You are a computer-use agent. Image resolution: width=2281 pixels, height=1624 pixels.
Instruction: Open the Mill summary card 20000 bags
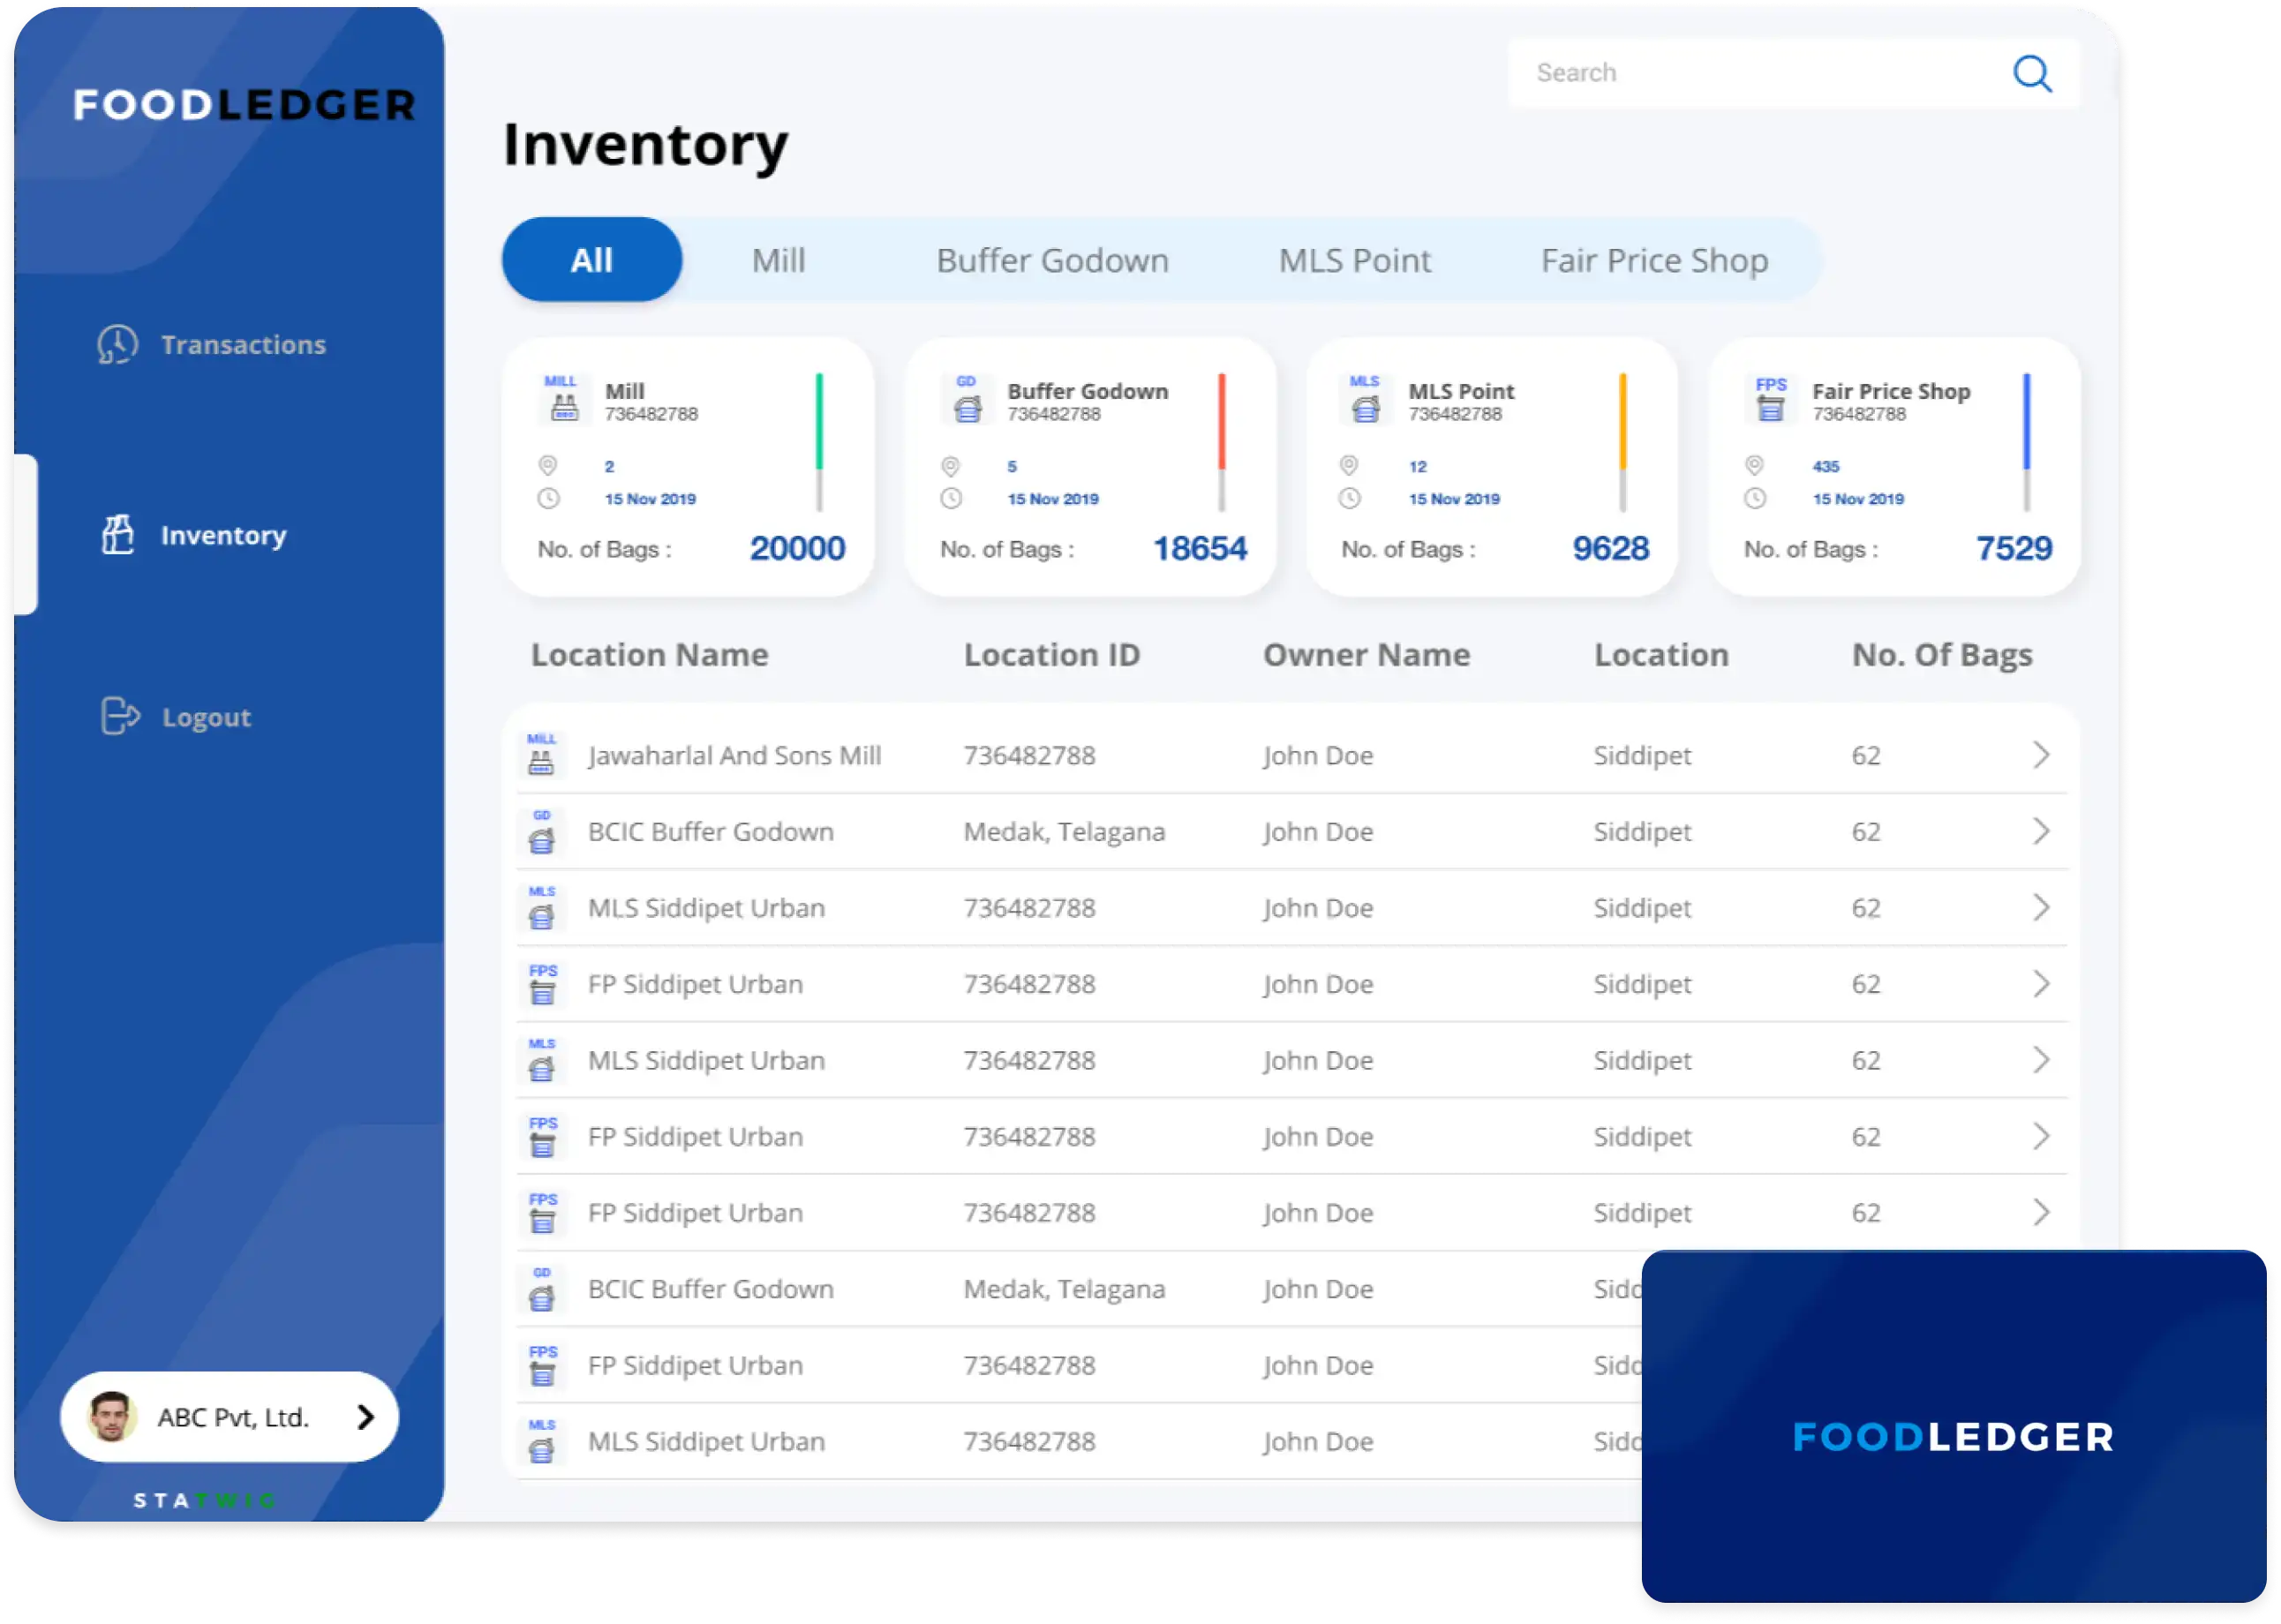click(x=688, y=468)
